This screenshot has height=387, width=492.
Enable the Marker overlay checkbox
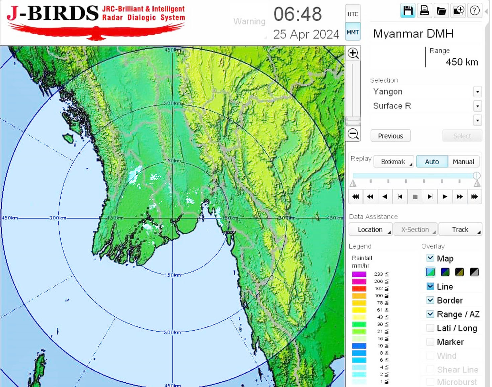tap(430, 342)
